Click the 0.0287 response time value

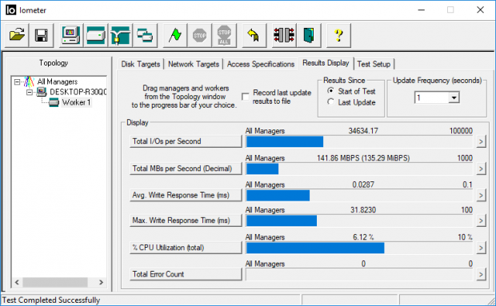pyautogui.click(x=363, y=185)
